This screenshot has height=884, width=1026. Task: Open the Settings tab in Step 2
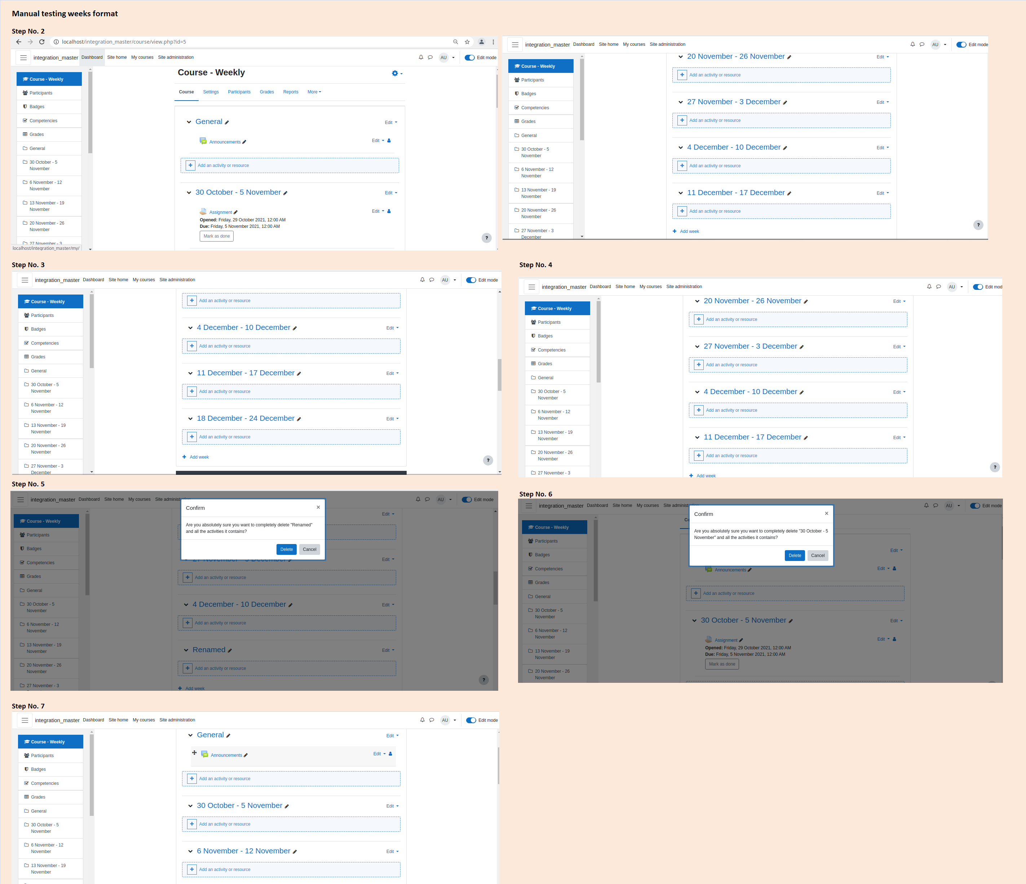211,92
